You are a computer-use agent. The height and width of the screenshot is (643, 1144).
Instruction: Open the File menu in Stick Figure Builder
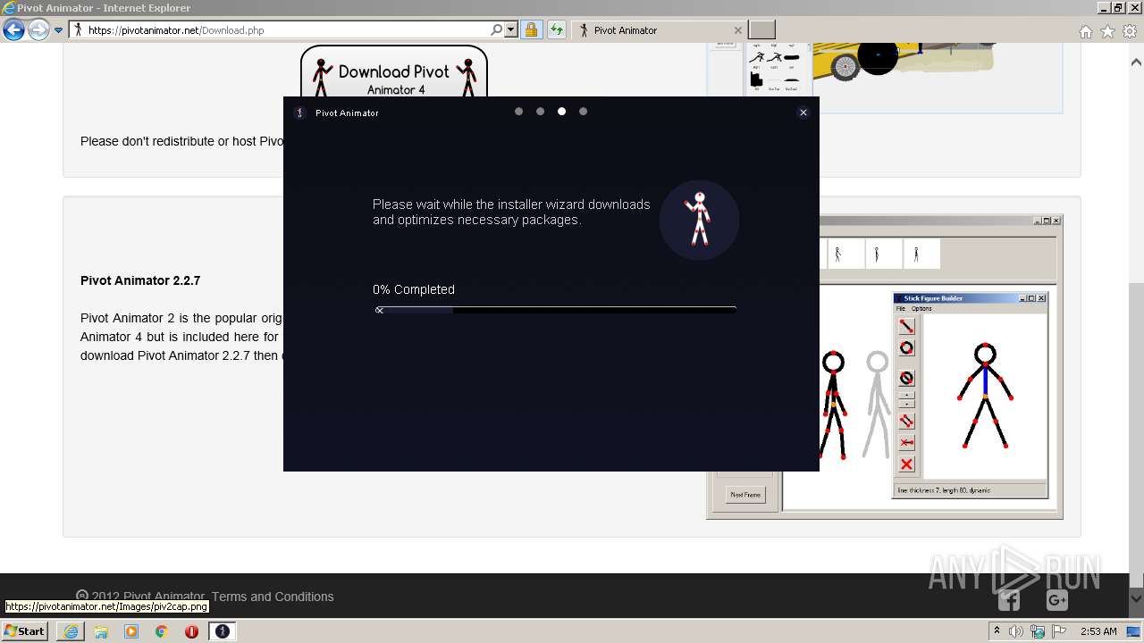[901, 309]
